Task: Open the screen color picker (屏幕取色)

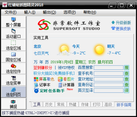Action: (44, 79)
